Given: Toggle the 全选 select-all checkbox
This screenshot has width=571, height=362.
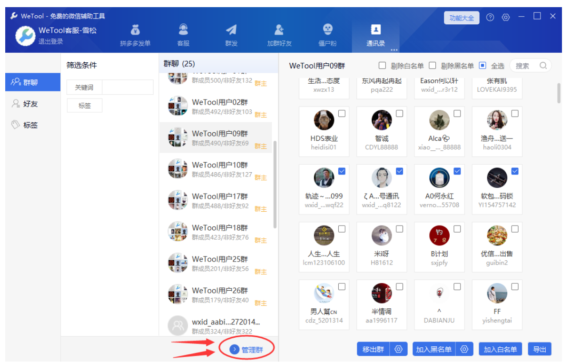Looking at the screenshot, I should point(482,66).
